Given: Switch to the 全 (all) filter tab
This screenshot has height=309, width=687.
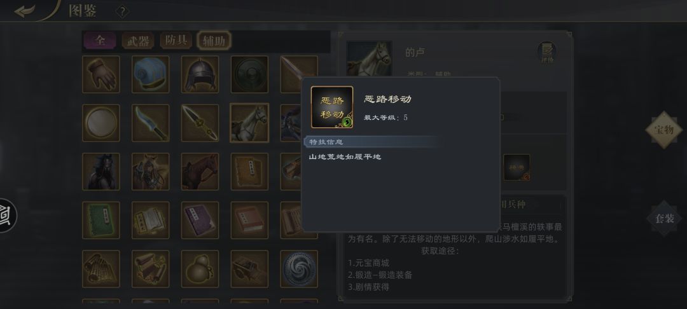Looking at the screenshot, I should (x=101, y=41).
